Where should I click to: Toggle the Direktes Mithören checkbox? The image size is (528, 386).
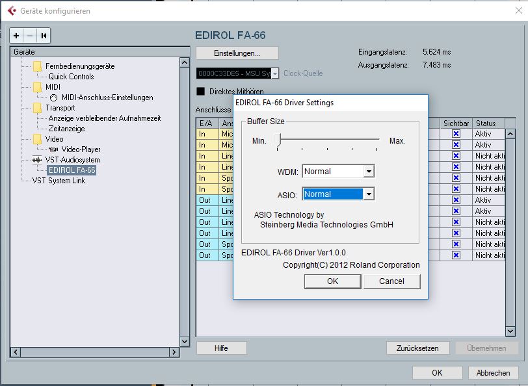coord(201,91)
